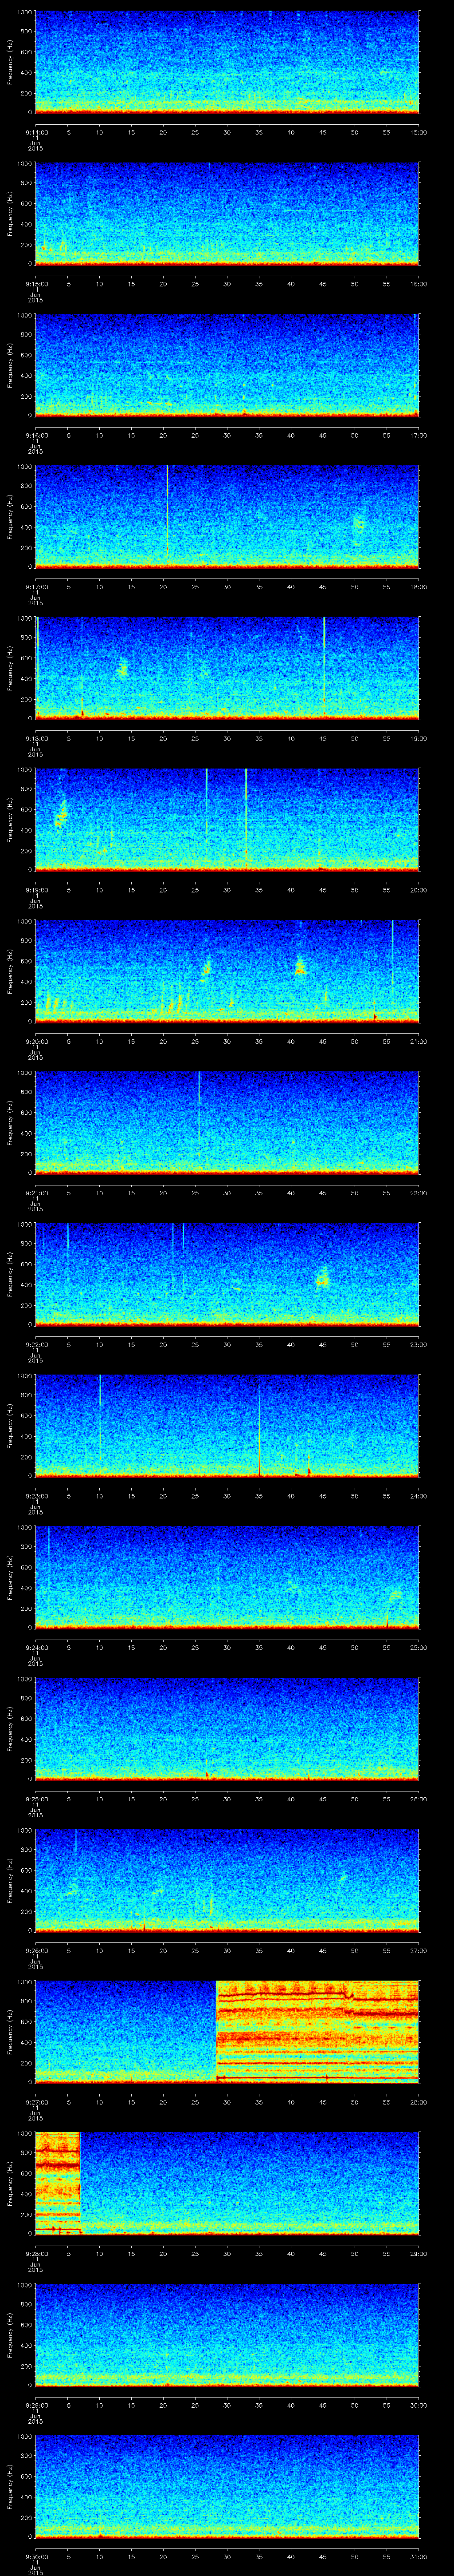This screenshot has height=2576, width=454.
Task: Open the spectrogram panel starting at 9:16:00
Action: point(227,365)
